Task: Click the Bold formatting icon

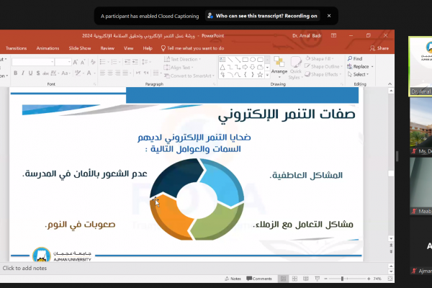Action: pos(16,73)
